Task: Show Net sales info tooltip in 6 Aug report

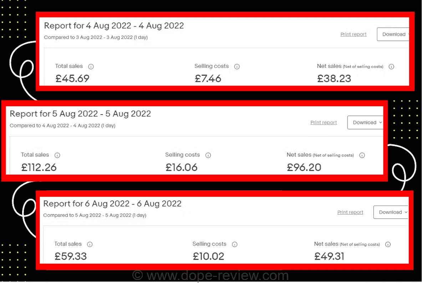Action: point(388,245)
